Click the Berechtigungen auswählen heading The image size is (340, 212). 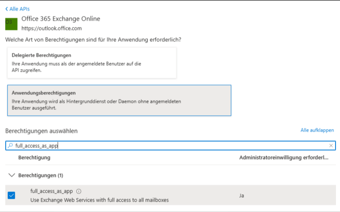point(41,131)
